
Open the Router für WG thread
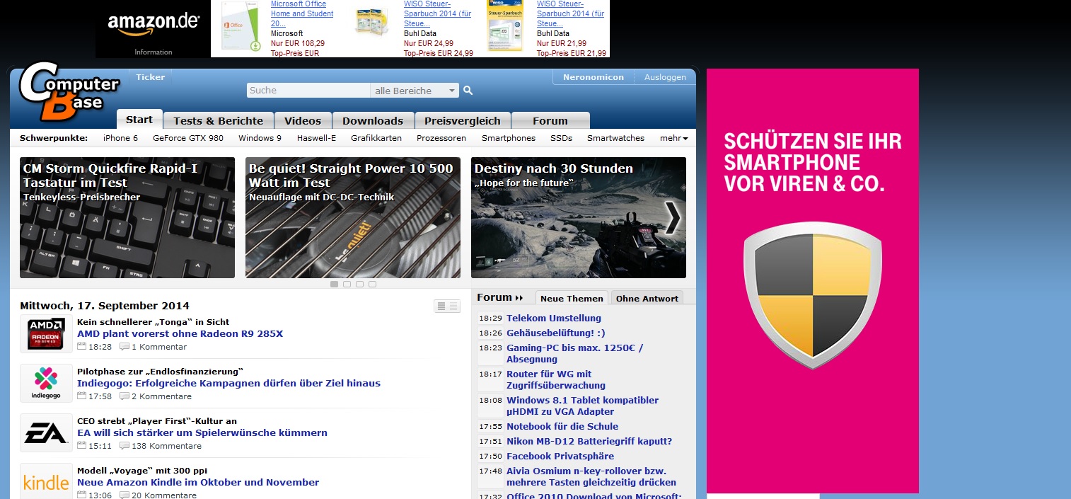tap(556, 380)
